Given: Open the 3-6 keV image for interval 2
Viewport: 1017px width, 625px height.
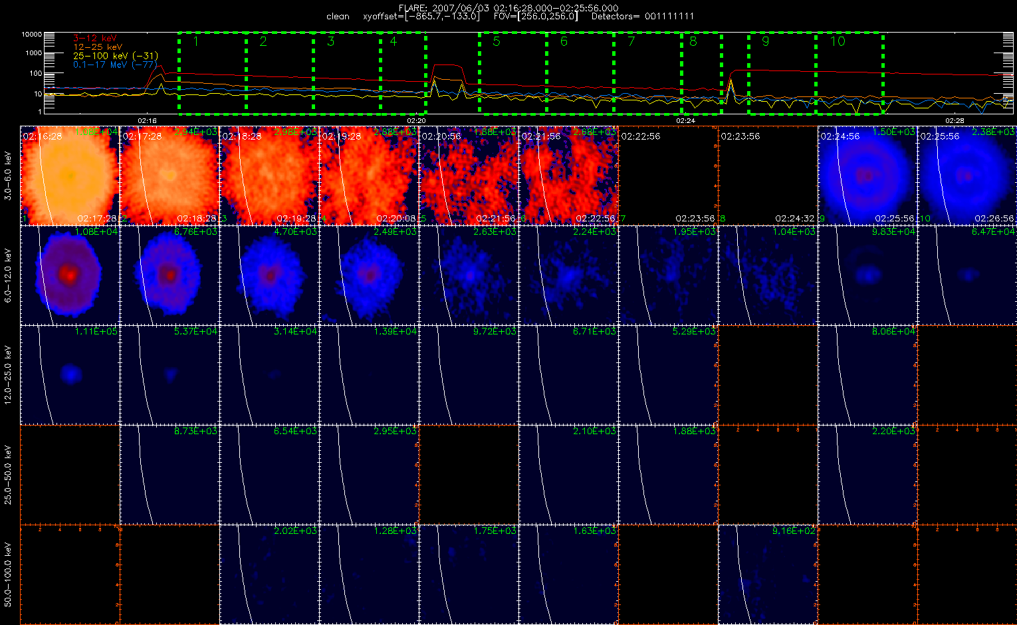Looking at the screenshot, I should (x=169, y=175).
